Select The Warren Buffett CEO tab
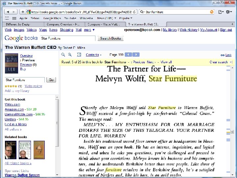237x178 pixels. (146, 24)
